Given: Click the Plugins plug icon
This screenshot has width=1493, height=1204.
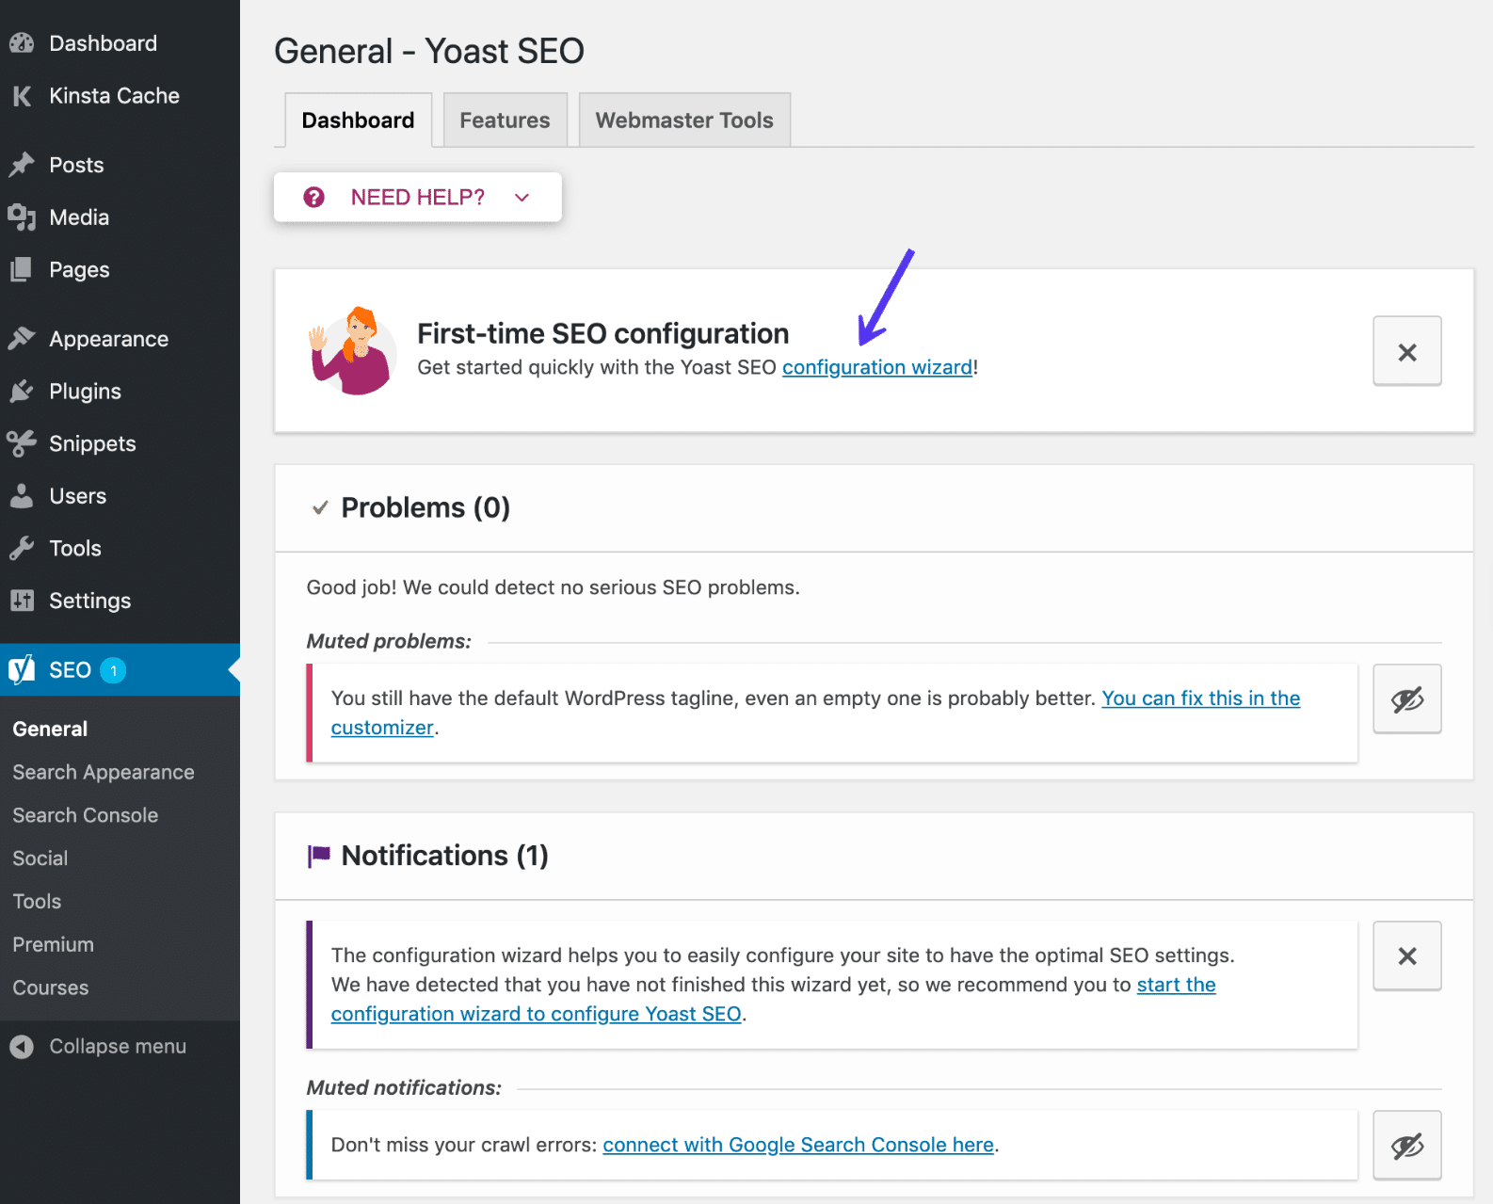Looking at the screenshot, I should point(22,392).
